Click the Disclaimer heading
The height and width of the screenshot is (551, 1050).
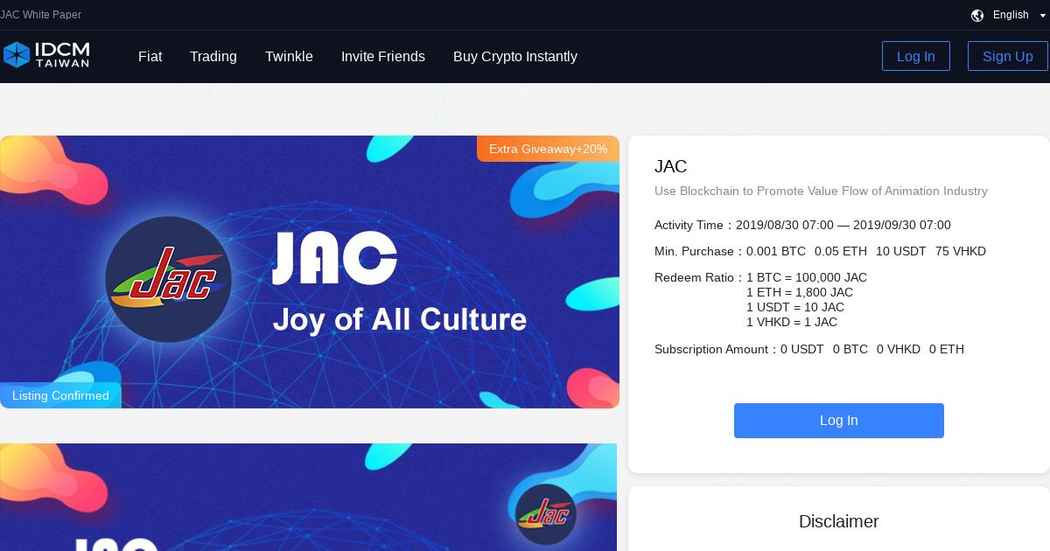coord(838,521)
